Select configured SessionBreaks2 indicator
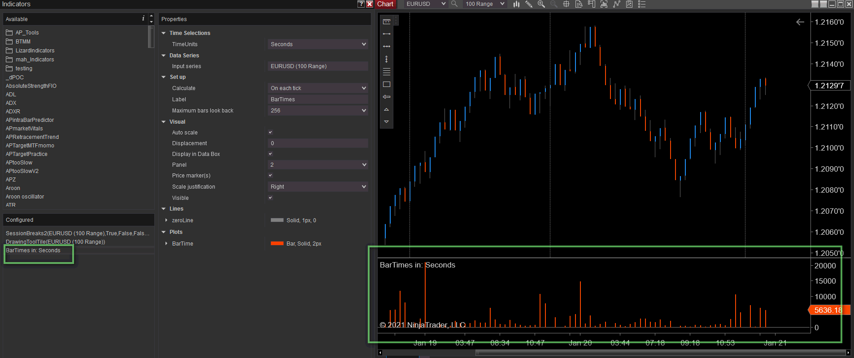 click(78, 233)
